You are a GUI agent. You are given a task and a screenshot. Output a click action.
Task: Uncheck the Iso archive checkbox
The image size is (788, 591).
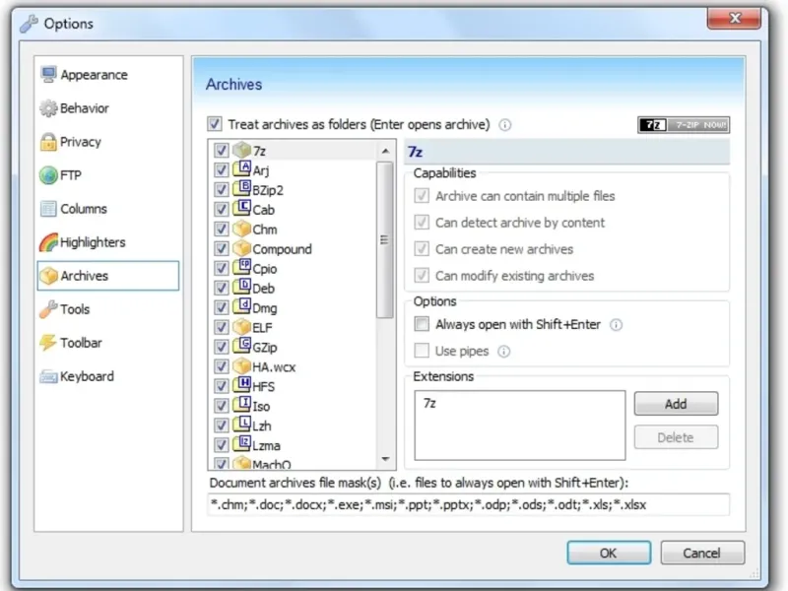[221, 406]
